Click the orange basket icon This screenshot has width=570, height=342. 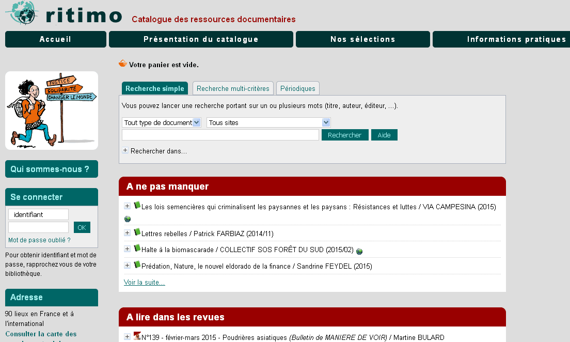coord(123,64)
